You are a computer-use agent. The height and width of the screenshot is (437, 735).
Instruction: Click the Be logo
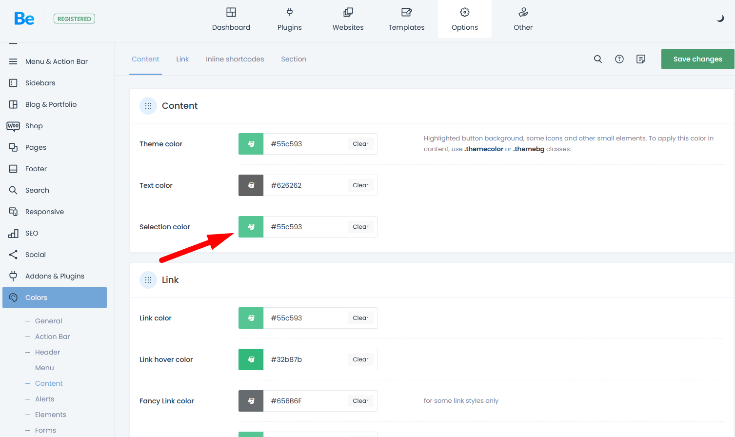pyautogui.click(x=24, y=19)
